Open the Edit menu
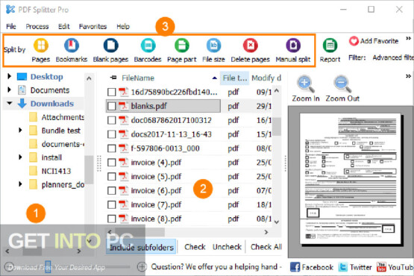Screen dimensions: 414x276 pos(64,26)
